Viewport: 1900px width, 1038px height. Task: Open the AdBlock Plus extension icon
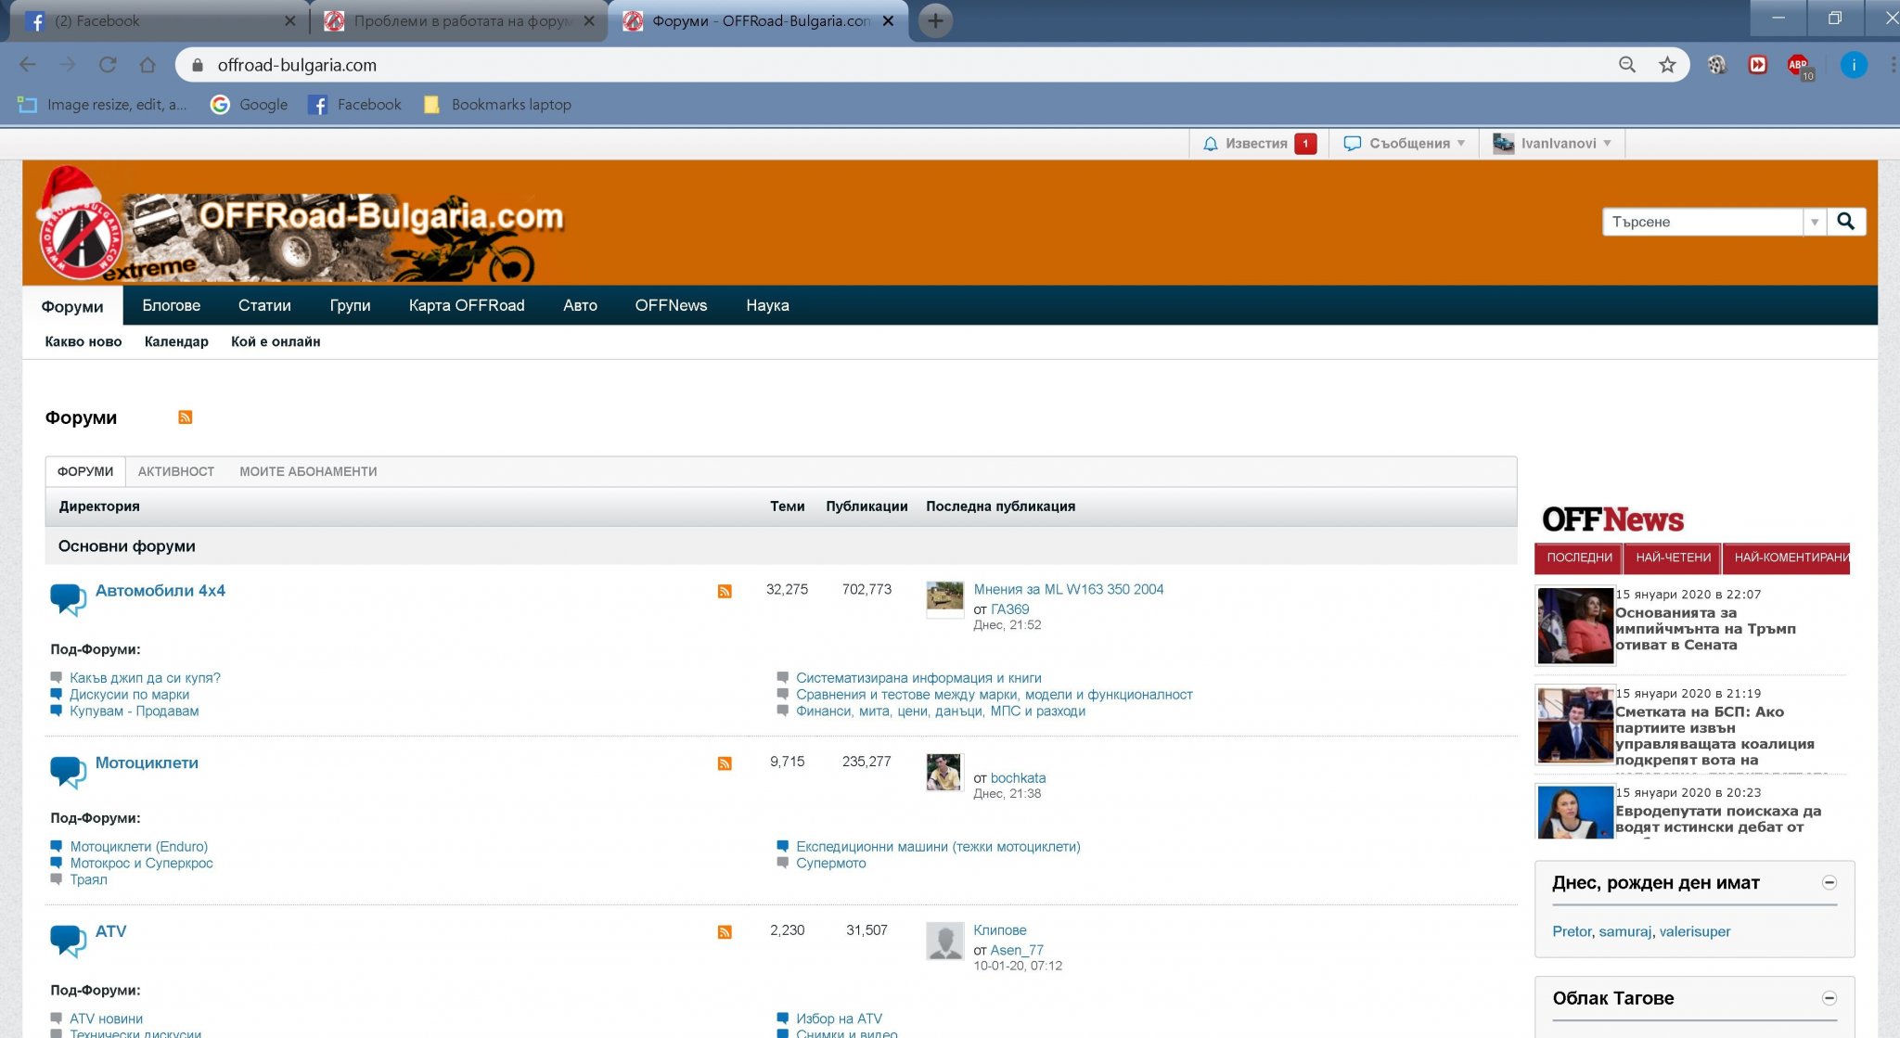pos(1798,65)
